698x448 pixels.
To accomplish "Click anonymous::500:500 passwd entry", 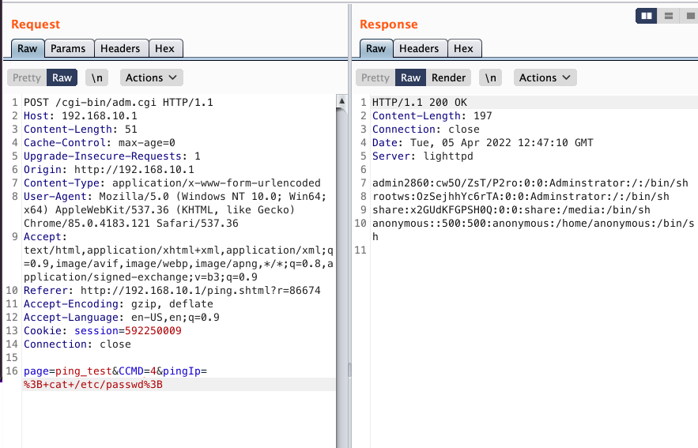I will pos(534,230).
